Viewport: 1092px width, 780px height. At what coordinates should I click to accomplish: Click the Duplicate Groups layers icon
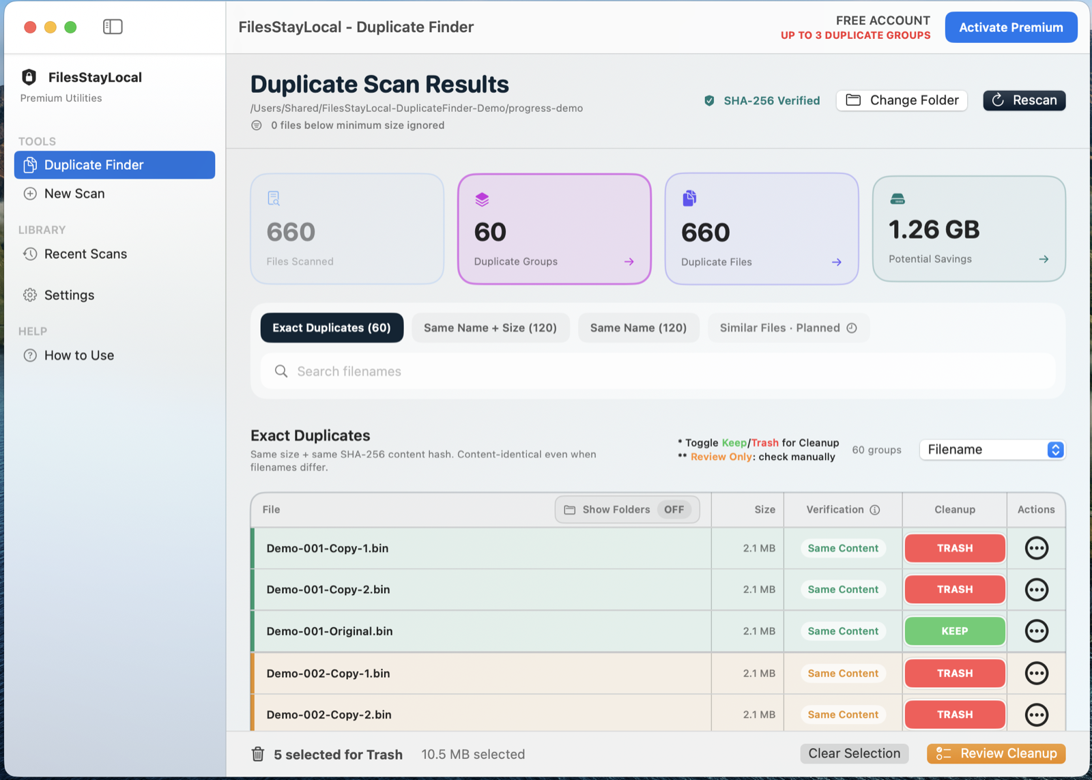pyautogui.click(x=482, y=199)
